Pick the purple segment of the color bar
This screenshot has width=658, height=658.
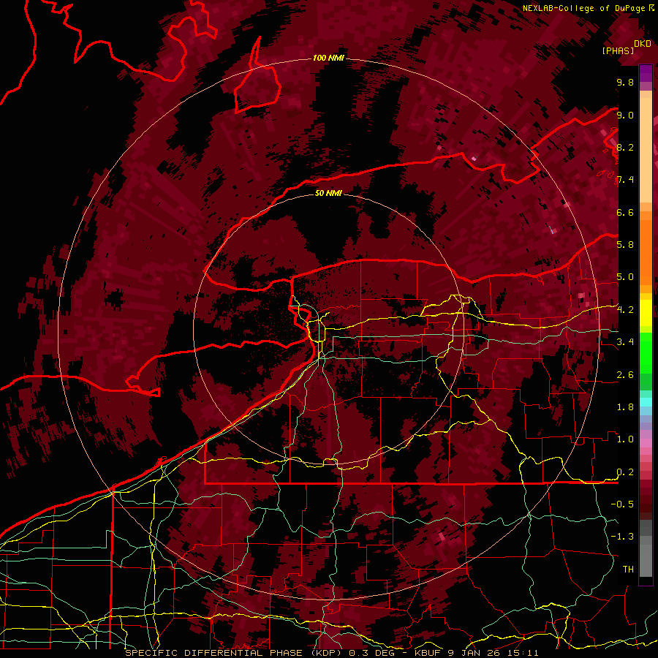(646, 73)
